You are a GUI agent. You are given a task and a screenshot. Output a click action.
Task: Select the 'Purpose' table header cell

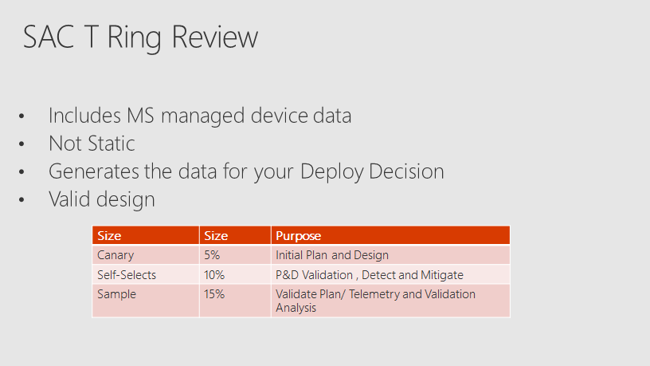[390, 235]
